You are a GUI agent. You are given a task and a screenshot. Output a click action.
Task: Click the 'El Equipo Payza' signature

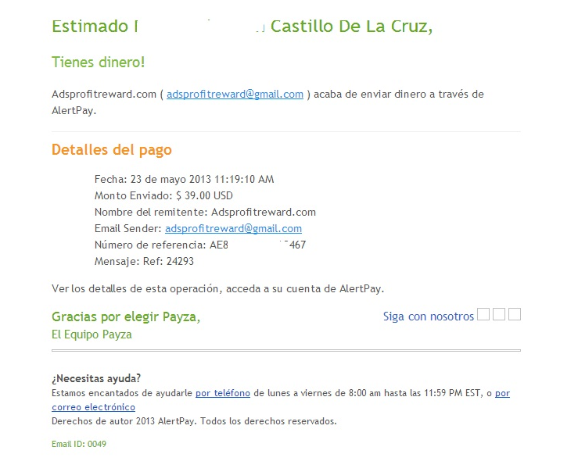92,334
